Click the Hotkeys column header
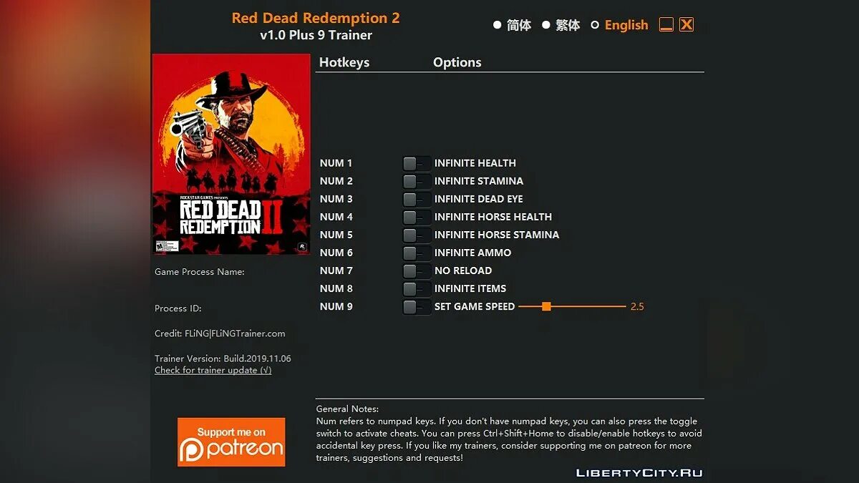This screenshot has width=859, height=483. [344, 62]
